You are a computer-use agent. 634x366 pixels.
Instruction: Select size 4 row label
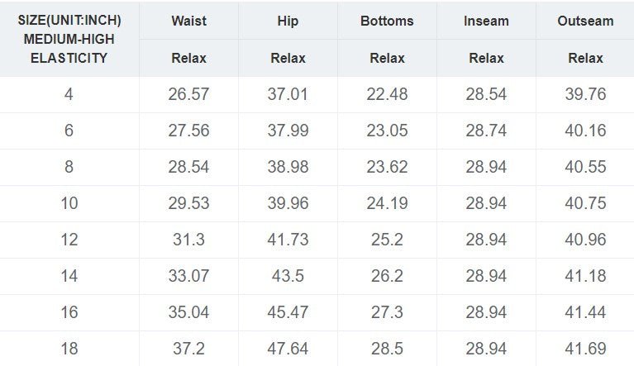pos(69,94)
